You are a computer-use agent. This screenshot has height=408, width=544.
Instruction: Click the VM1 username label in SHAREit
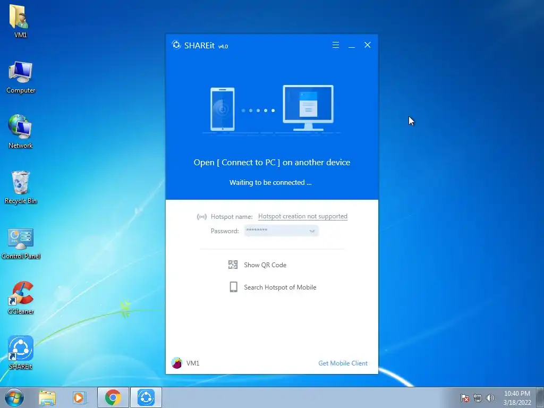click(x=192, y=363)
